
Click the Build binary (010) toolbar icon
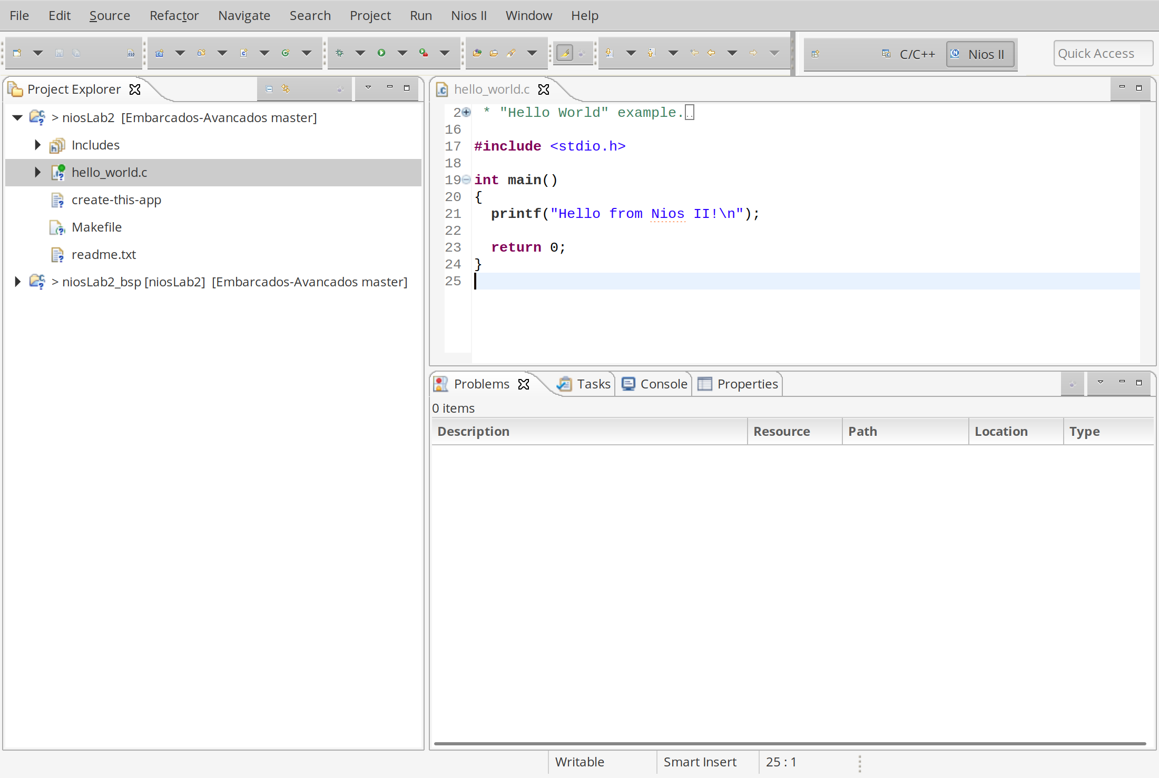pos(131,53)
